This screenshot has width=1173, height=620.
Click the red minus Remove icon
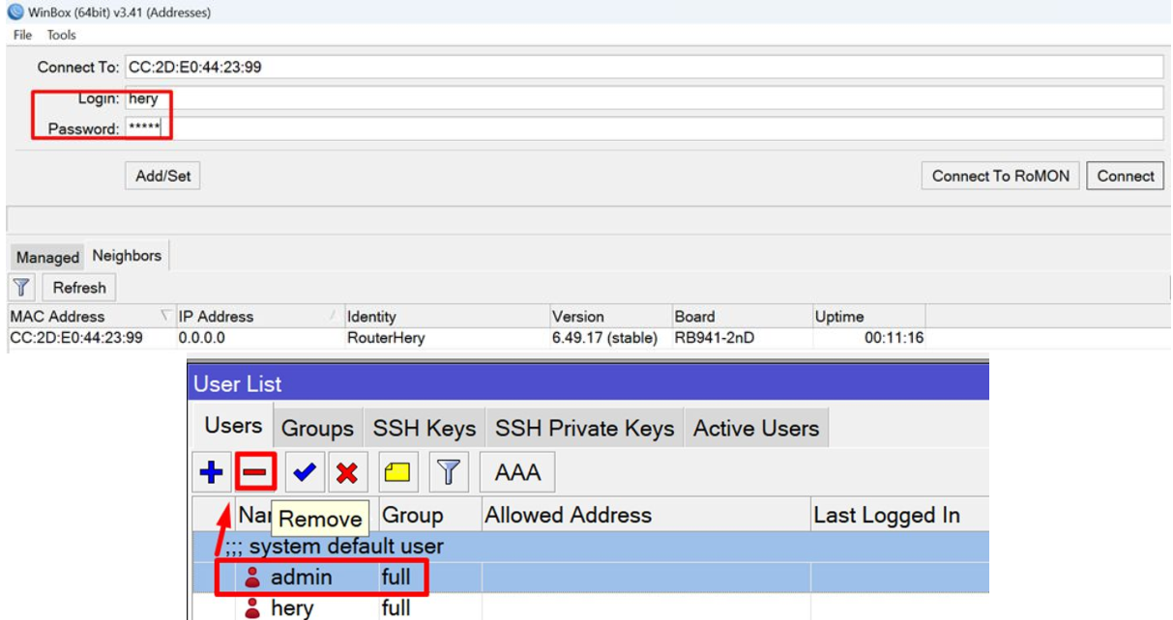pyautogui.click(x=255, y=472)
